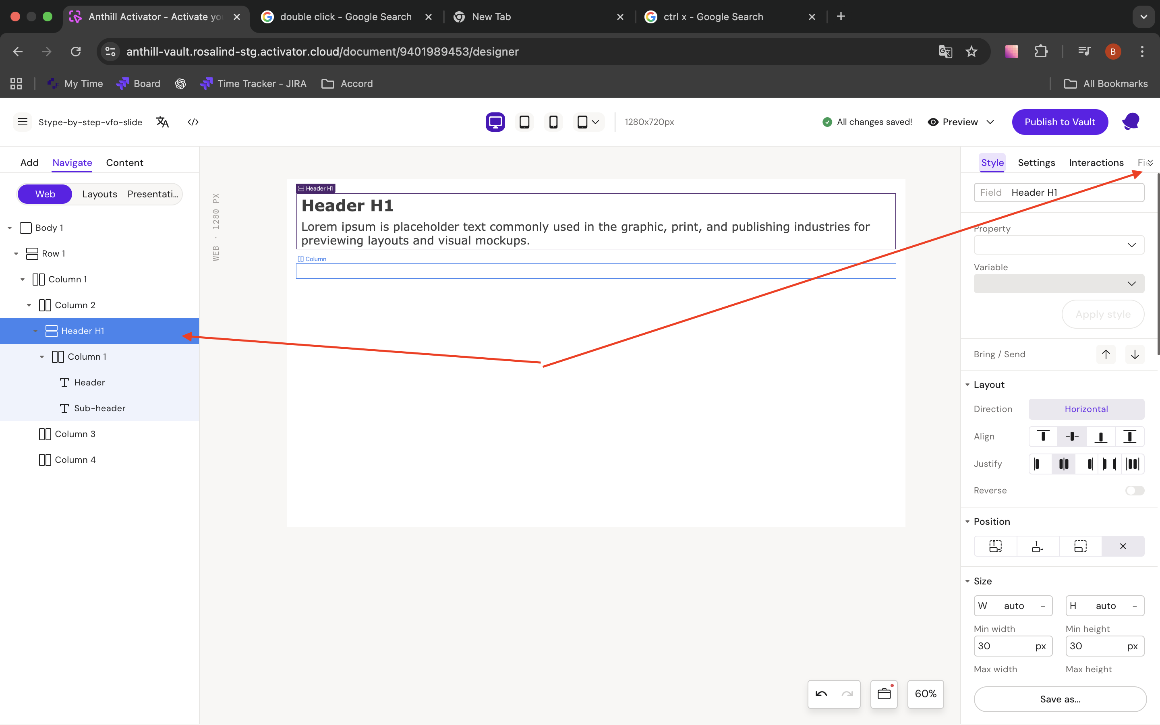The height and width of the screenshot is (725, 1160).
Task: Open the browser Extensions icon
Action: [1041, 51]
